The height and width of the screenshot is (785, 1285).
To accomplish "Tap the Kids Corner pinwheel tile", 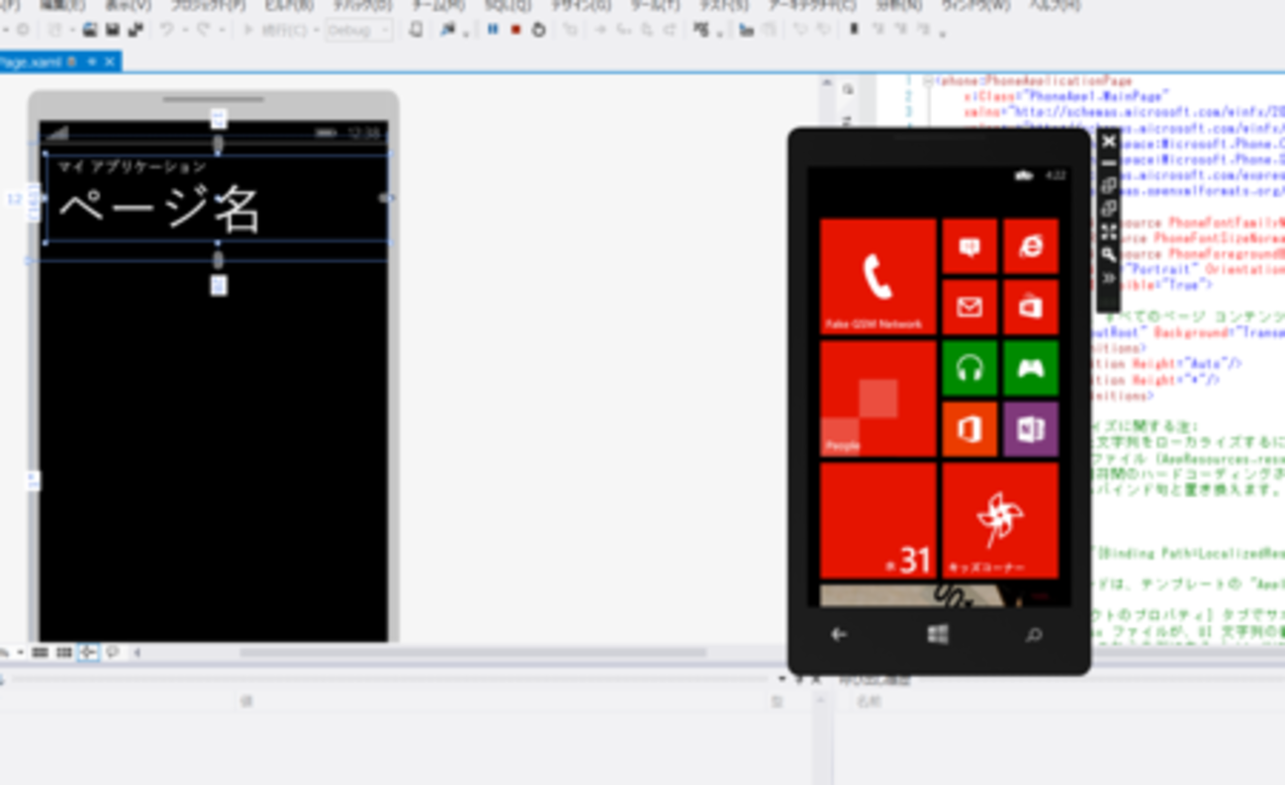I will coord(1000,521).
